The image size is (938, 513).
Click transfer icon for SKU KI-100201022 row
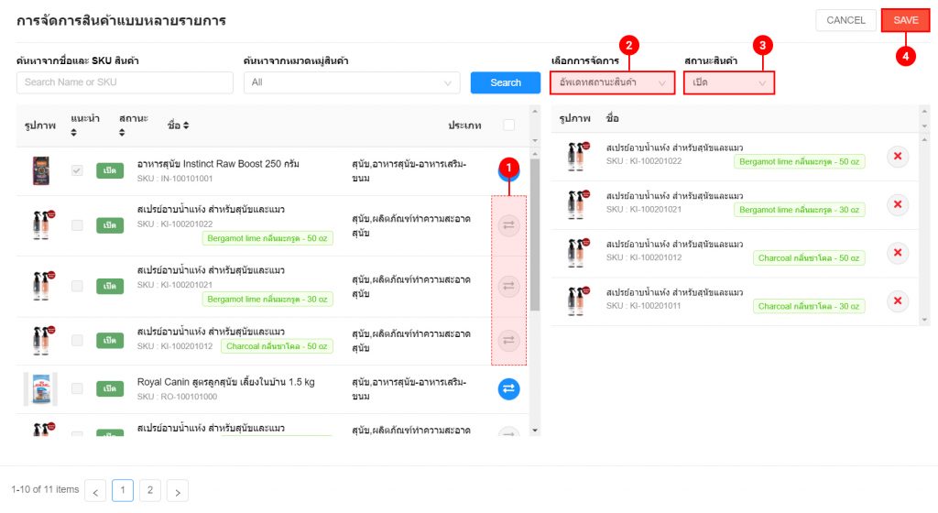tap(508, 225)
